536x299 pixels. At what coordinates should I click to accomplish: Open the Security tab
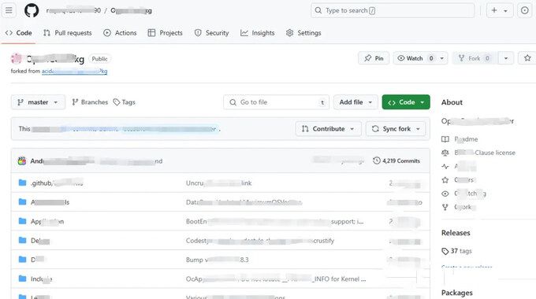[x=211, y=33]
